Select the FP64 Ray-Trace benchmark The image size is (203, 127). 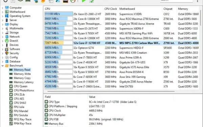click(20, 124)
